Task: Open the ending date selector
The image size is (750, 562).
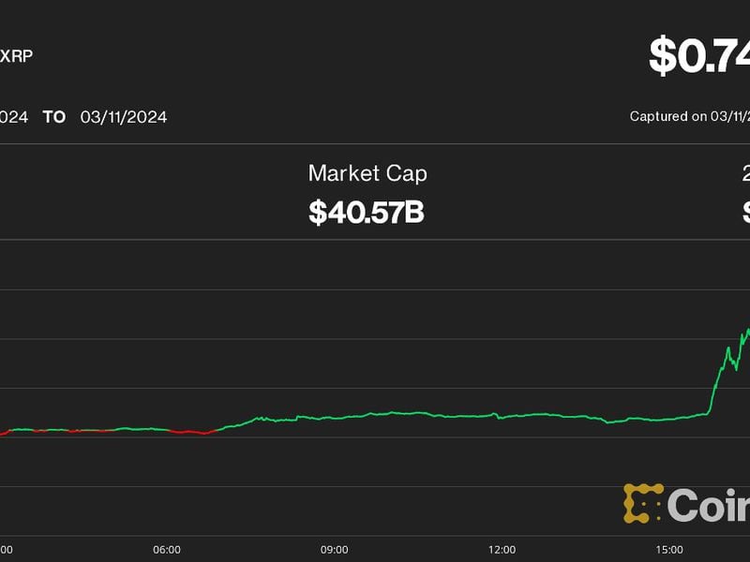Action: tap(122, 116)
